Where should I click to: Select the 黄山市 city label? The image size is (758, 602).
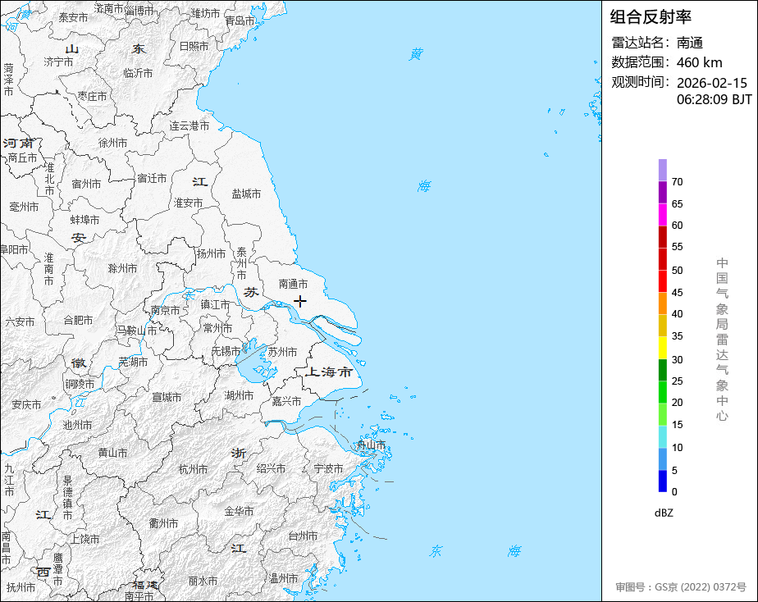tap(112, 453)
